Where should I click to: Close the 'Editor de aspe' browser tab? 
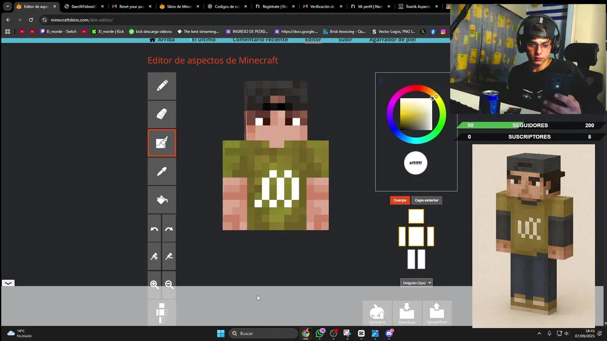pos(55,7)
